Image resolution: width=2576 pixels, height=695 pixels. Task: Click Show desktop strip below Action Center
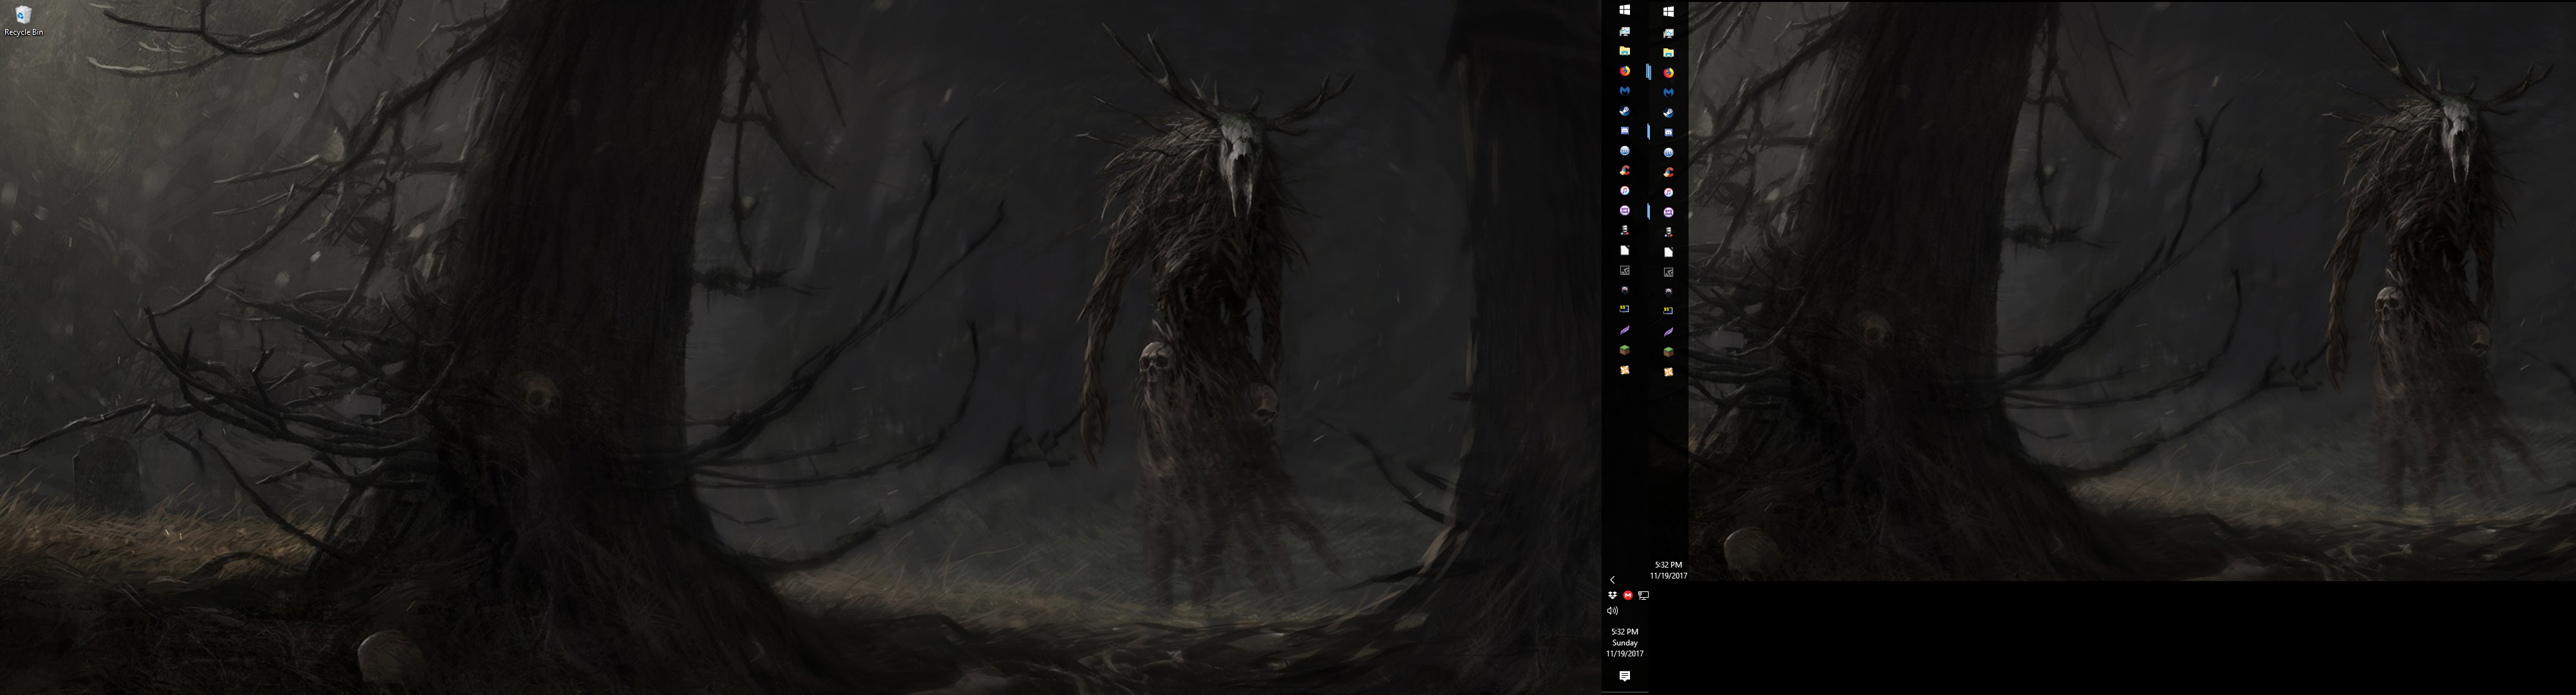click(x=1625, y=692)
